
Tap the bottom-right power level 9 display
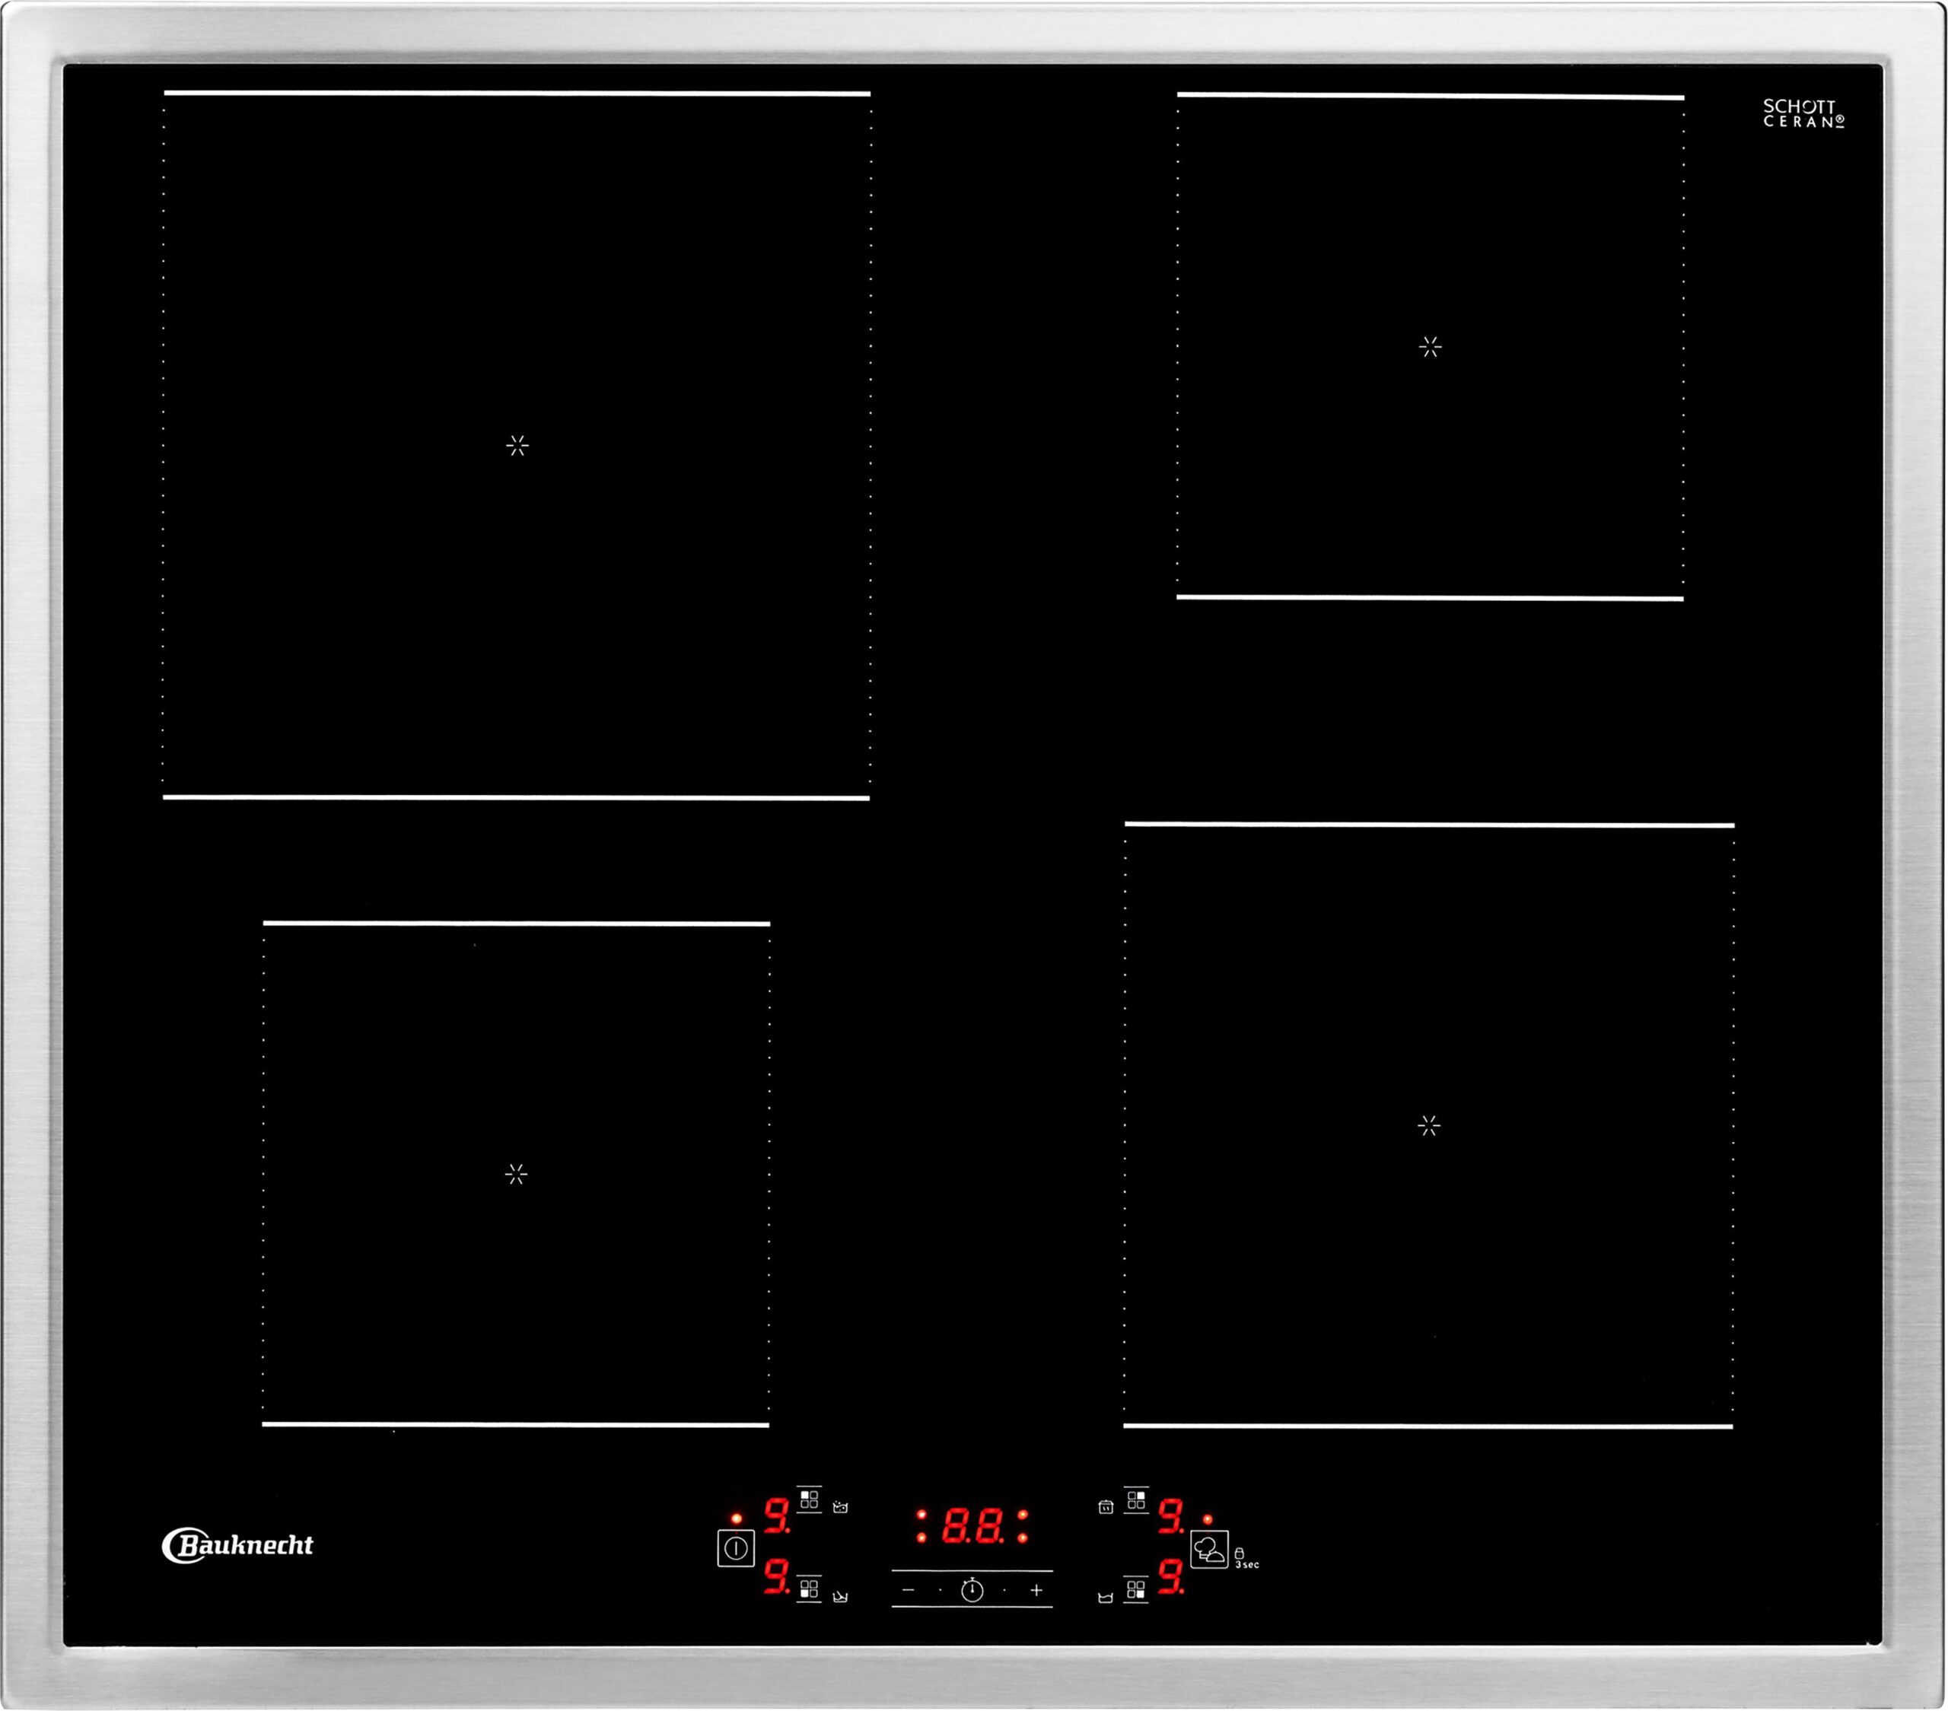coord(1171,1578)
